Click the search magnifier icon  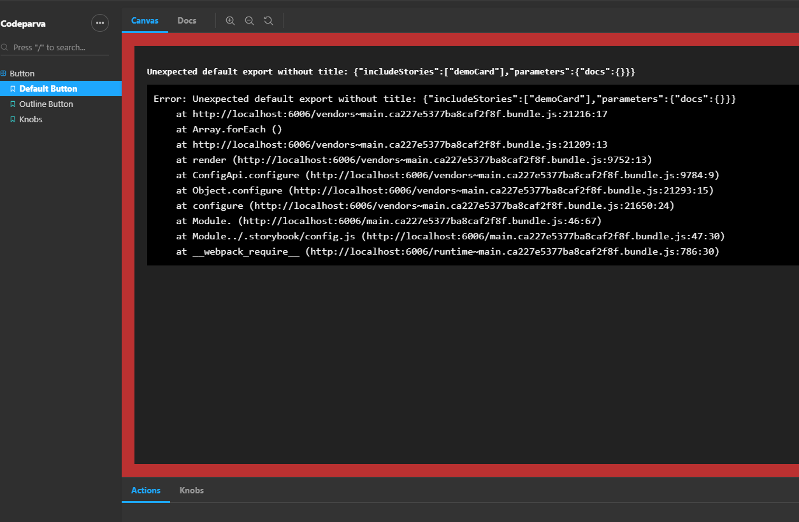click(5, 47)
